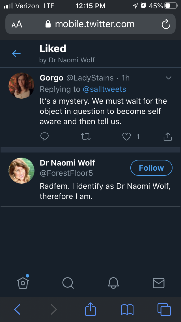Open the Twitter Home tab
The height and width of the screenshot is (322, 181).
[x=23, y=282]
